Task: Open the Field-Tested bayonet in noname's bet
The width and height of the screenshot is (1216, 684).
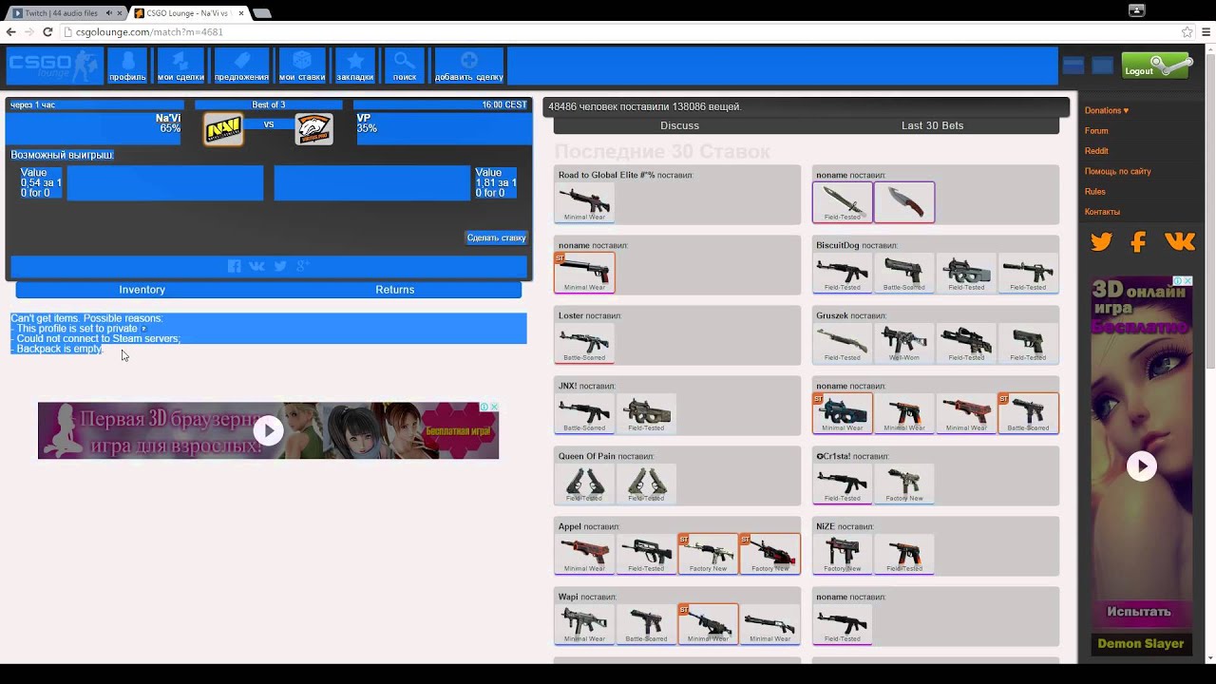Action: 842,202
